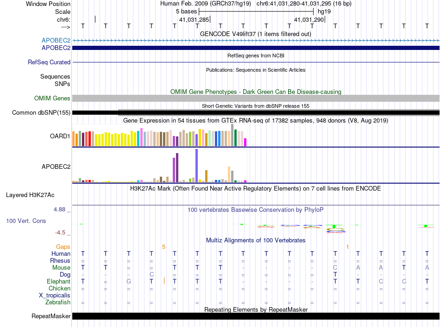Click 'Repeating Elements by RepeatMasker' title
The width and height of the screenshot is (440, 327).
pos(256,309)
